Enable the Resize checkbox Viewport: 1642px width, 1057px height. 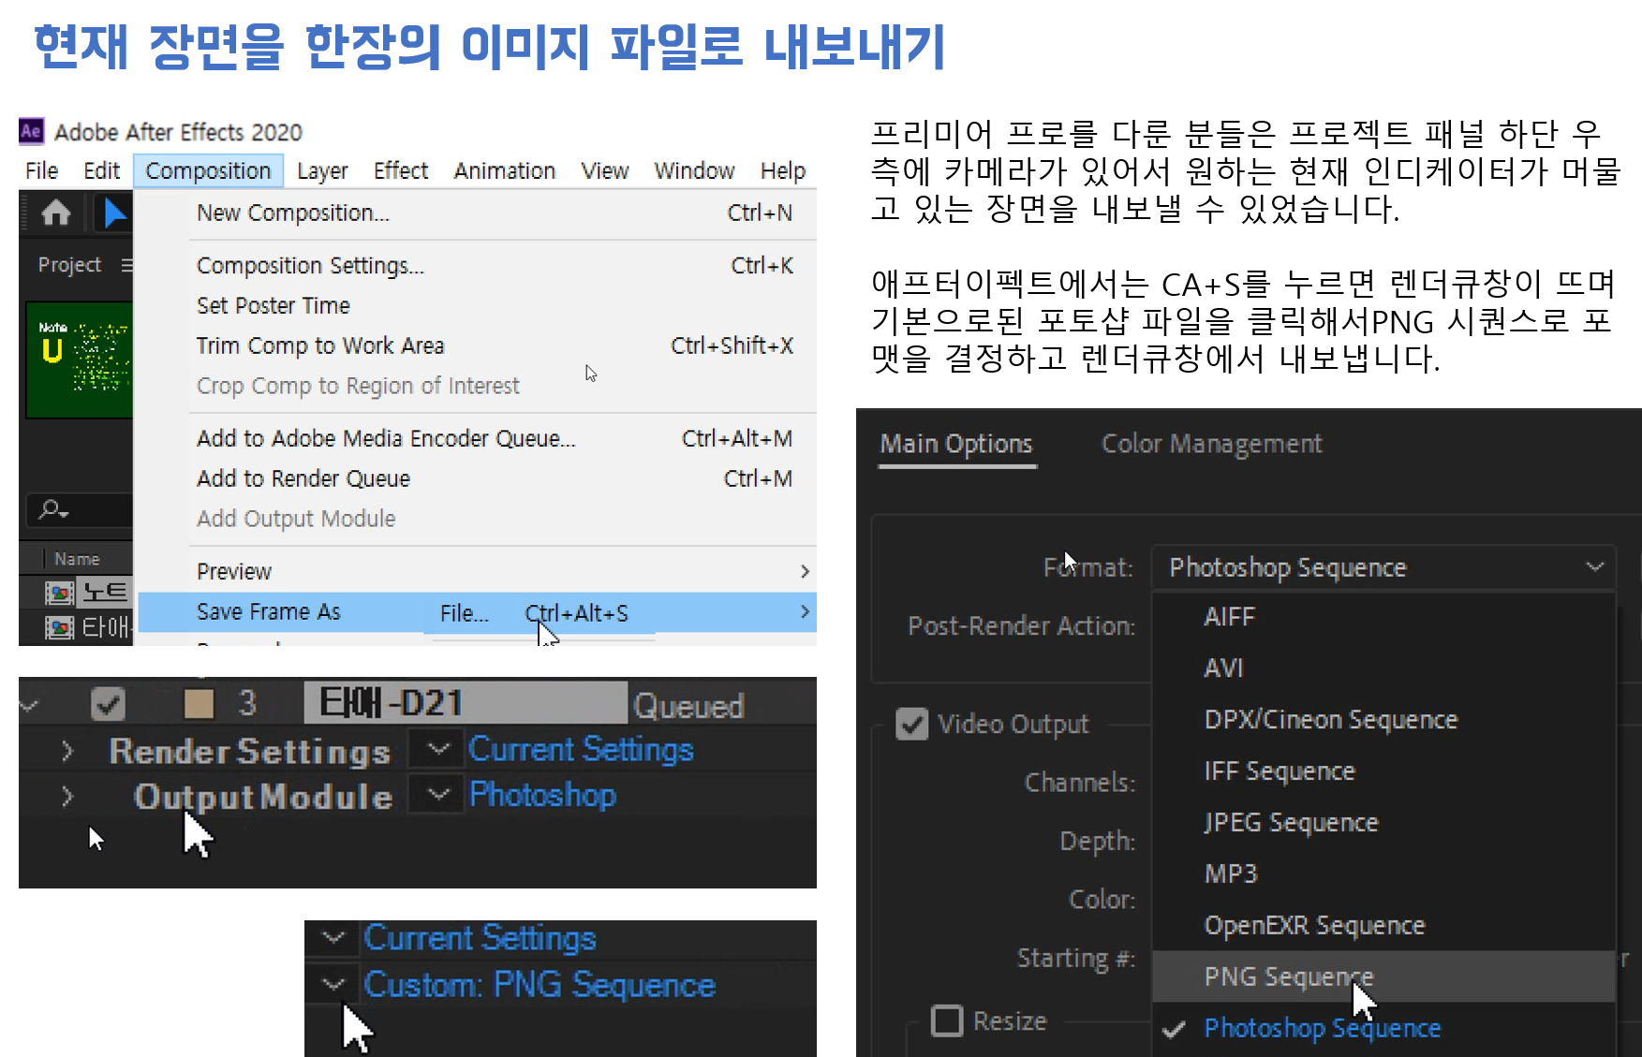point(947,1020)
